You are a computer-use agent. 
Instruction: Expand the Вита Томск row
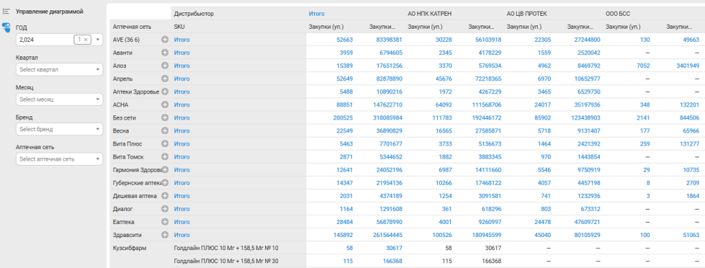click(165, 157)
